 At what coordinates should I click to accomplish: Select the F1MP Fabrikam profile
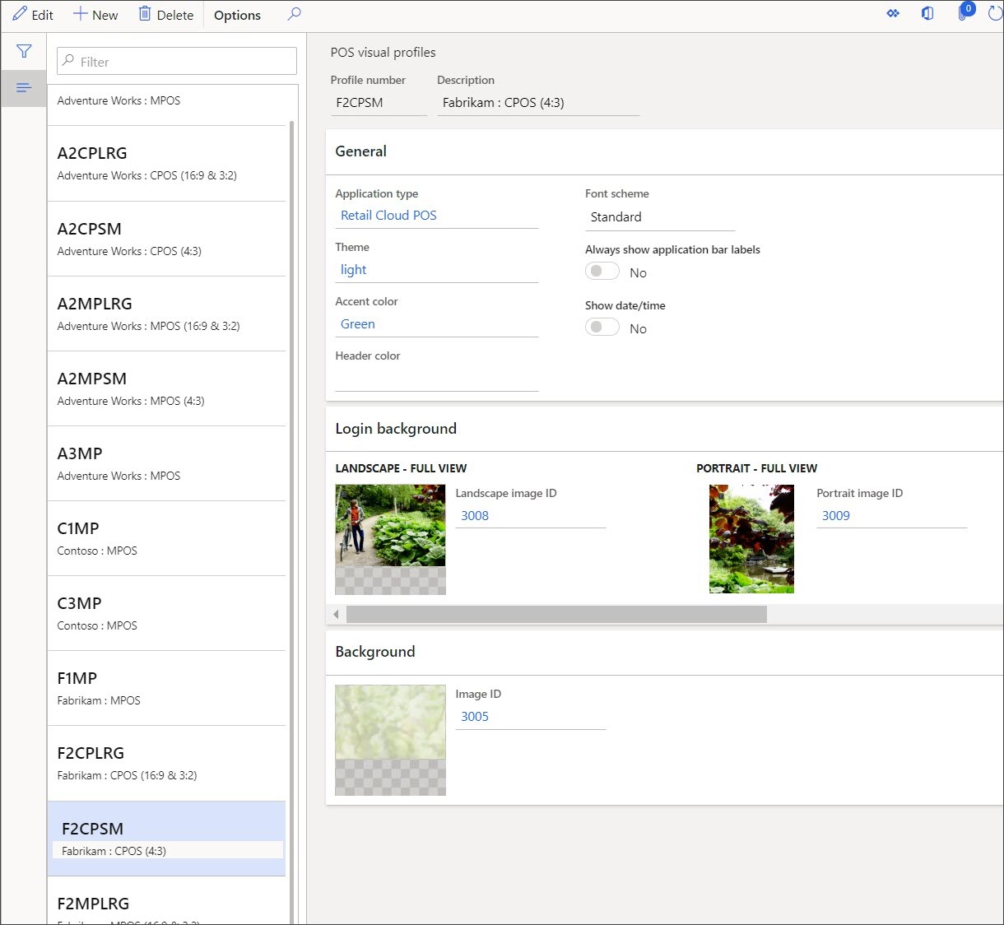point(166,688)
